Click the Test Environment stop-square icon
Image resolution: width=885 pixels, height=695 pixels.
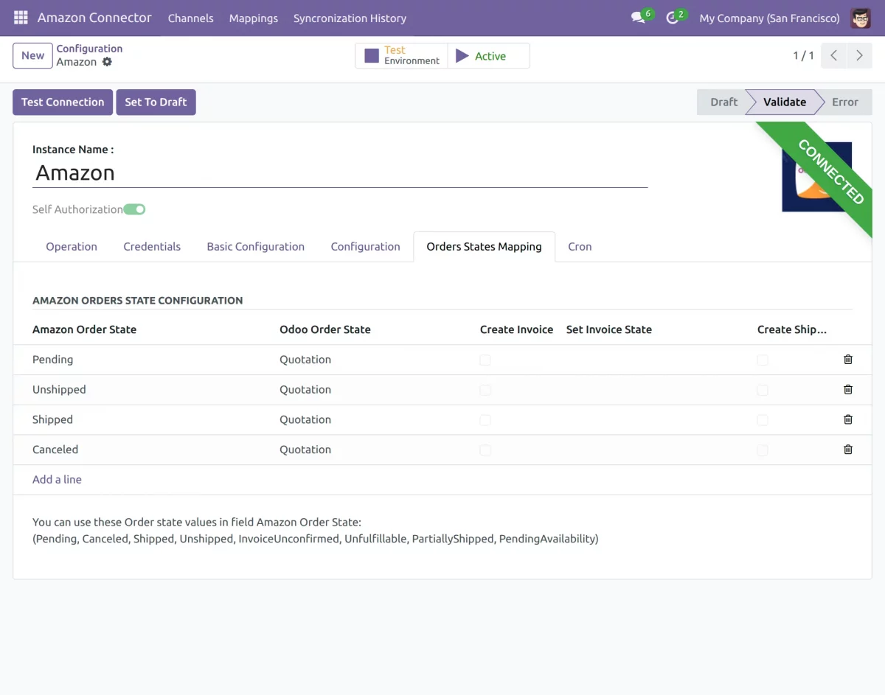tap(372, 55)
